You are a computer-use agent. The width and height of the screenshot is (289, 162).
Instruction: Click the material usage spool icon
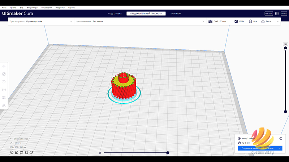[239, 143]
